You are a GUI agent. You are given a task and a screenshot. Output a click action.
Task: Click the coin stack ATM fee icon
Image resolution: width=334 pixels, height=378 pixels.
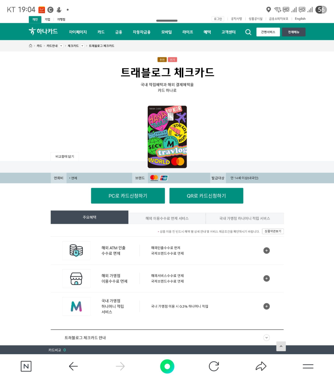[x=76, y=251]
